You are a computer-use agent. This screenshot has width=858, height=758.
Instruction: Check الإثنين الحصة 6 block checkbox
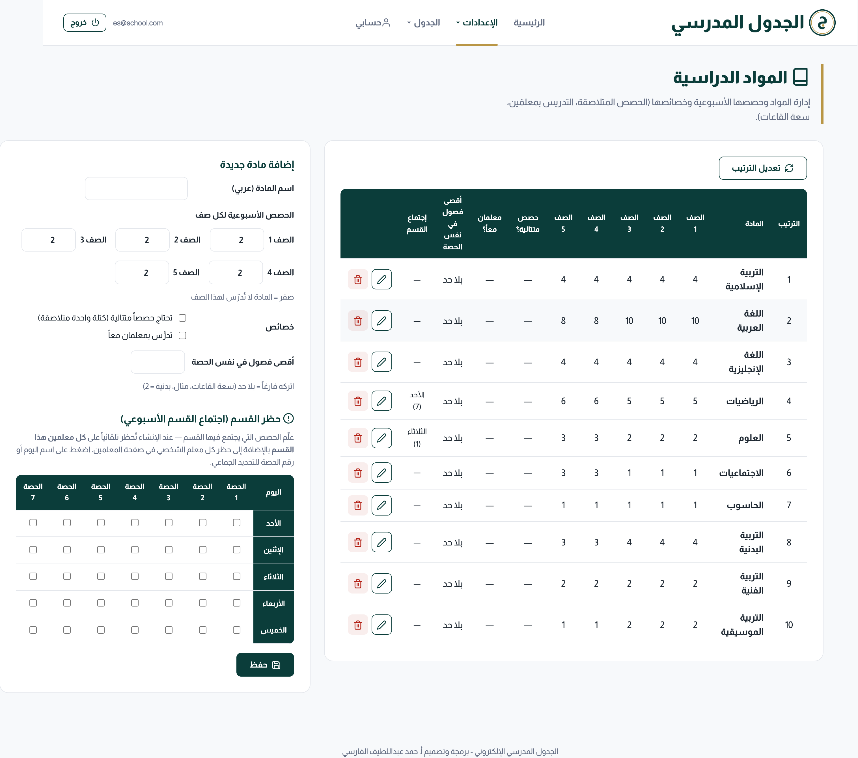(67, 549)
